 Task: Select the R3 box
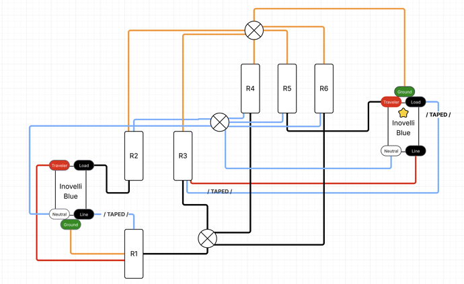pos(183,156)
